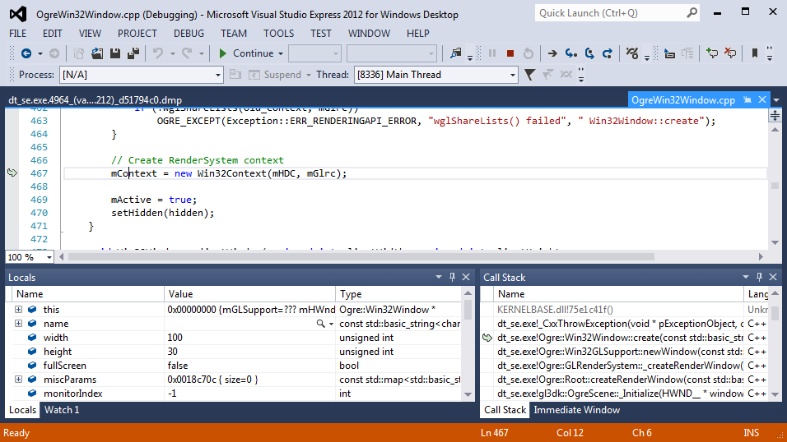
Task: Pin the OgreWin32Window.cpp tab
Action: click(x=747, y=99)
